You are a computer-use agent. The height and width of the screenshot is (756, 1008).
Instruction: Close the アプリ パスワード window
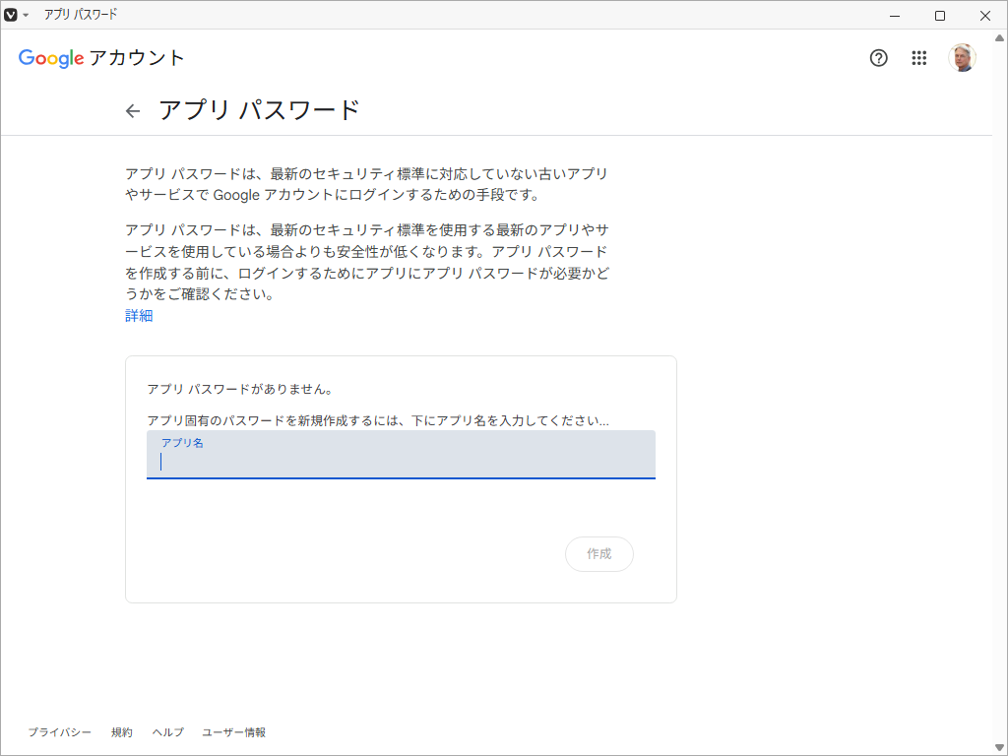pos(985,15)
